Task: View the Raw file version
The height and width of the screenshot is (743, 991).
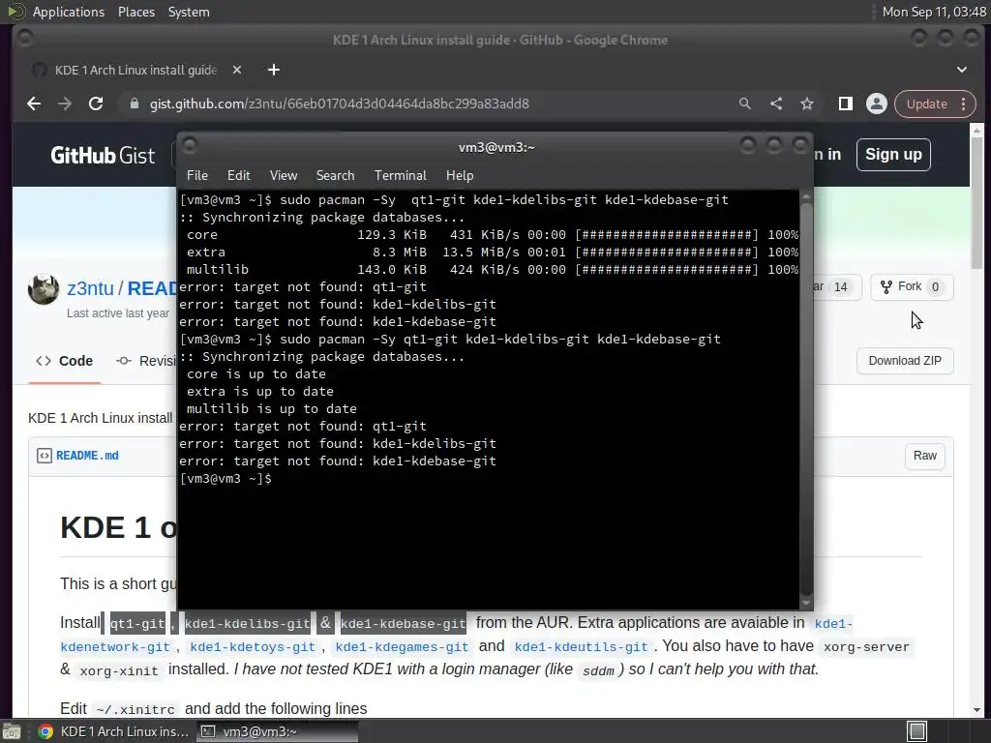Action: tap(924, 456)
